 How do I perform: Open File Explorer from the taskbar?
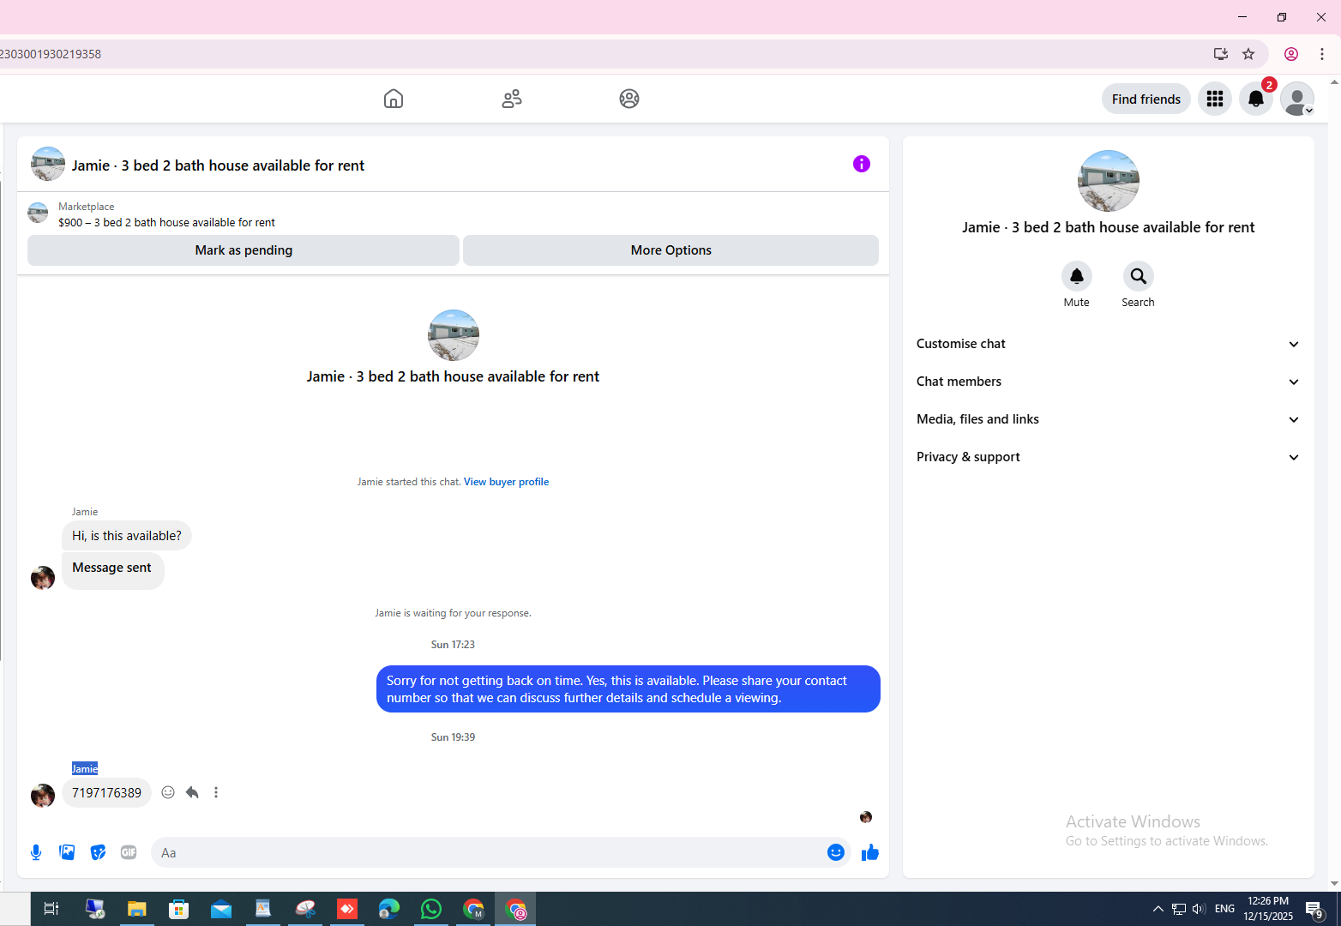tap(137, 909)
